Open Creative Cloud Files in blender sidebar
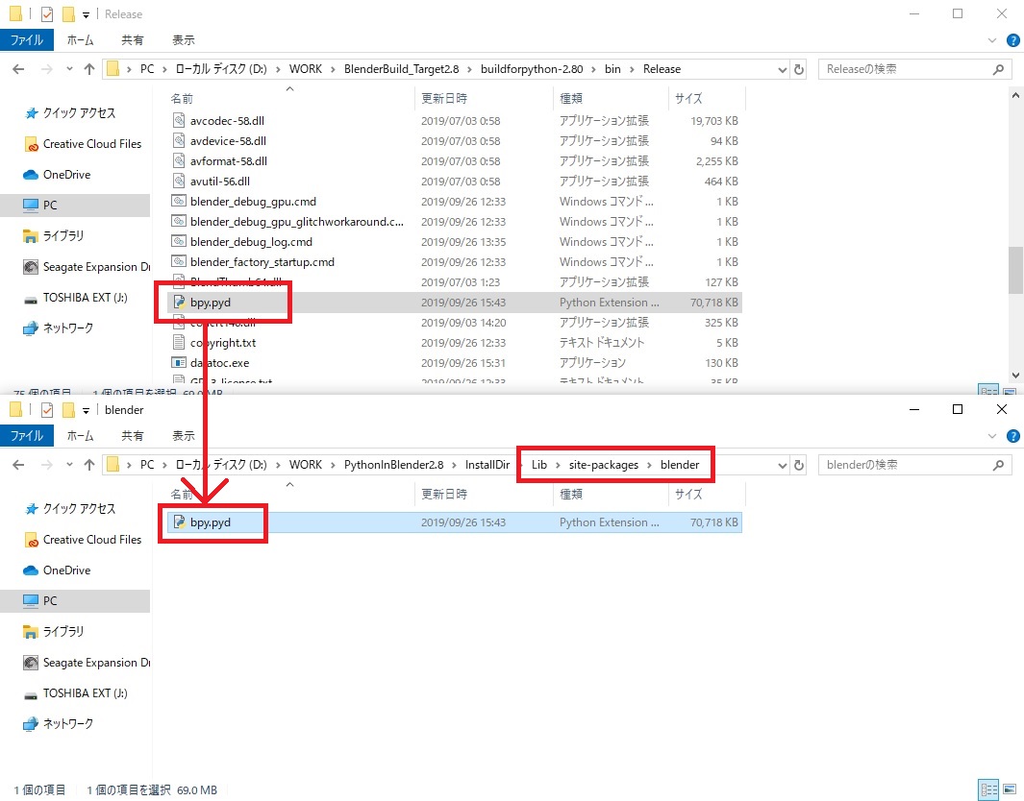This screenshot has height=801, width=1024. (83, 540)
